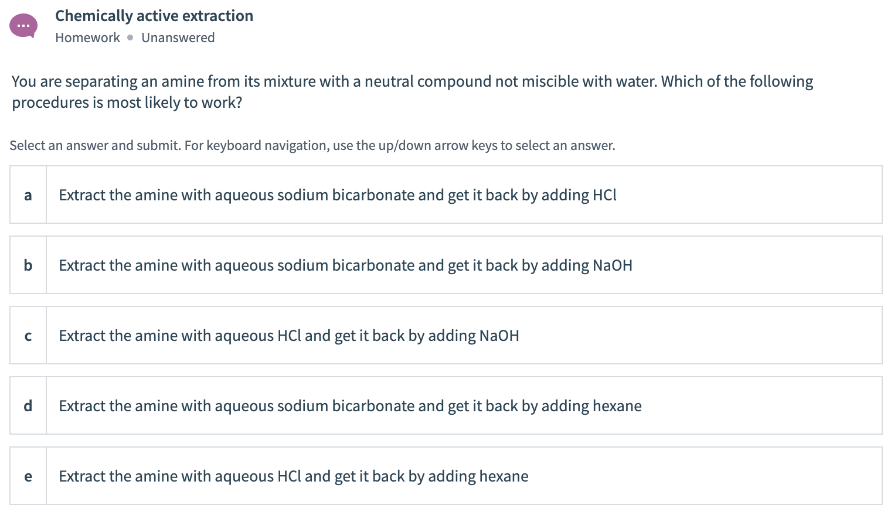Click the letter box labeled b
891x512 pixels.
(x=28, y=265)
